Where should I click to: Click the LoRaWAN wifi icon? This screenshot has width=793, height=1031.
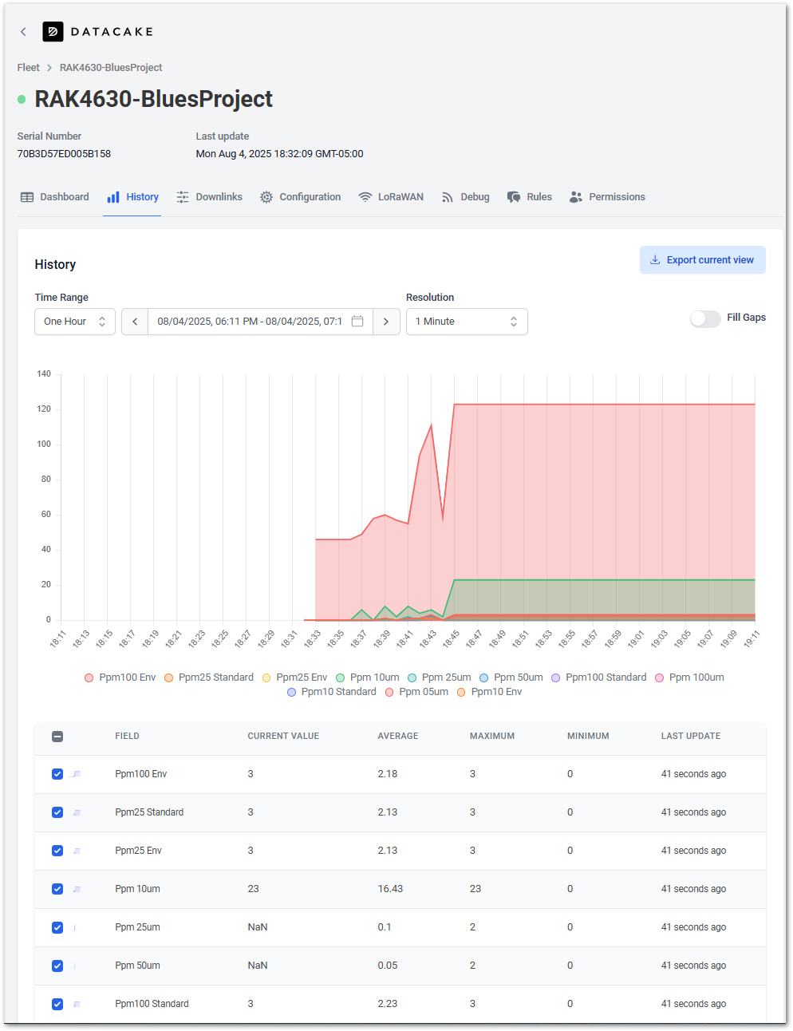[365, 197]
